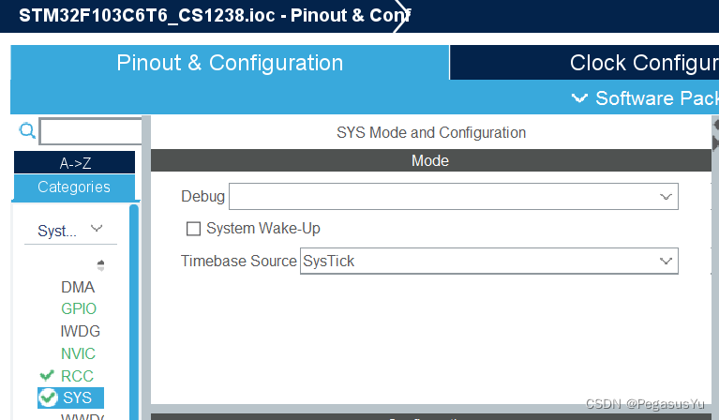Collapse the System Core category chevron

pyautogui.click(x=96, y=229)
